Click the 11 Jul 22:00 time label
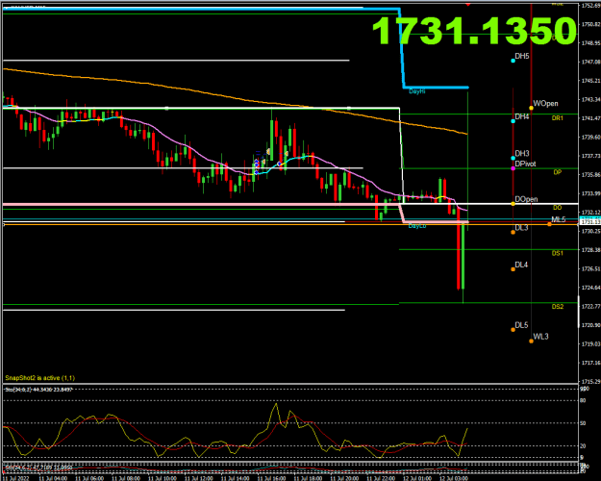Viewport: 601px width, 481px height. [x=381, y=478]
